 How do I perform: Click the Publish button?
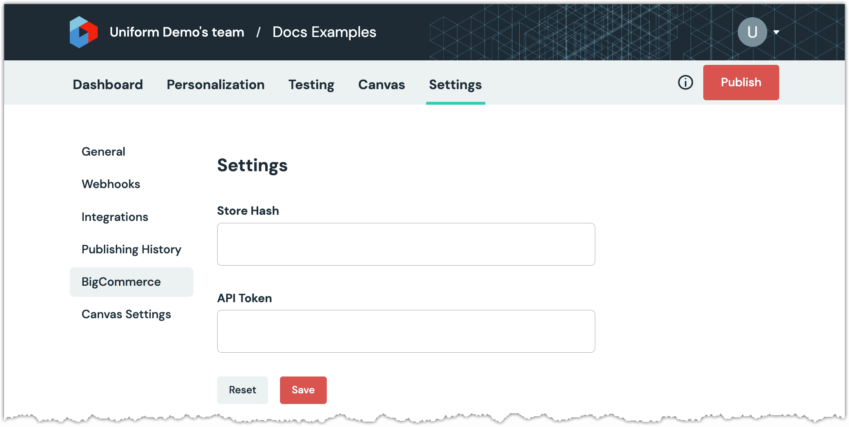tap(741, 83)
